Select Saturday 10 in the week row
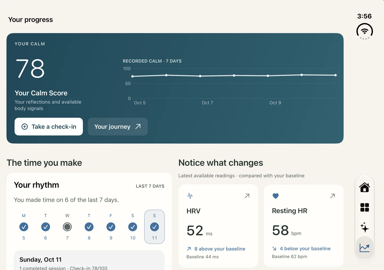Image resolution: width=384 pixels, height=270 pixels. [x=133, y=227]
